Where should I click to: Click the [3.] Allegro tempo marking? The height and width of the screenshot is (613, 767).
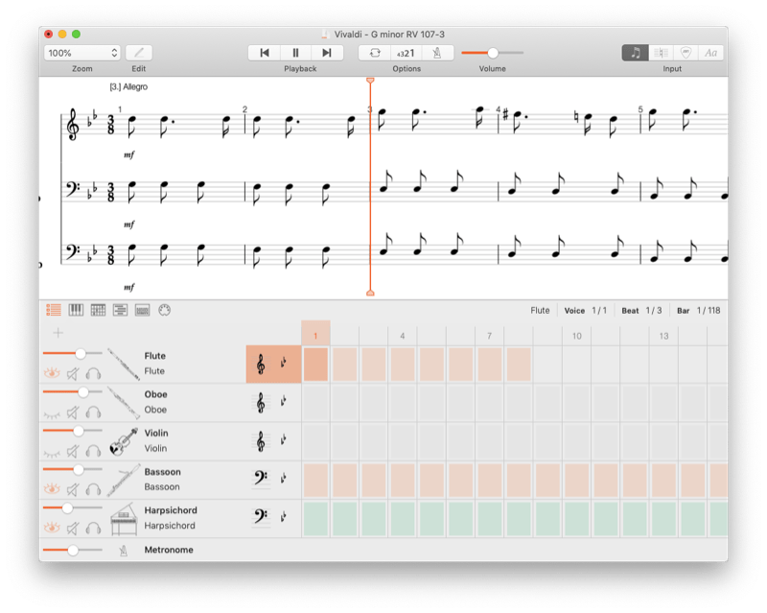pos(128,86)
